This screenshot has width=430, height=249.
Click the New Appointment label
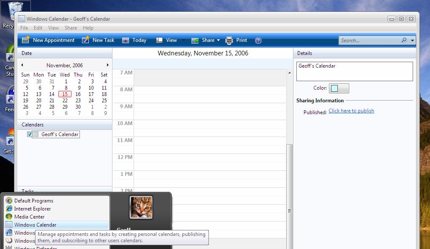[x=54, y=40]
